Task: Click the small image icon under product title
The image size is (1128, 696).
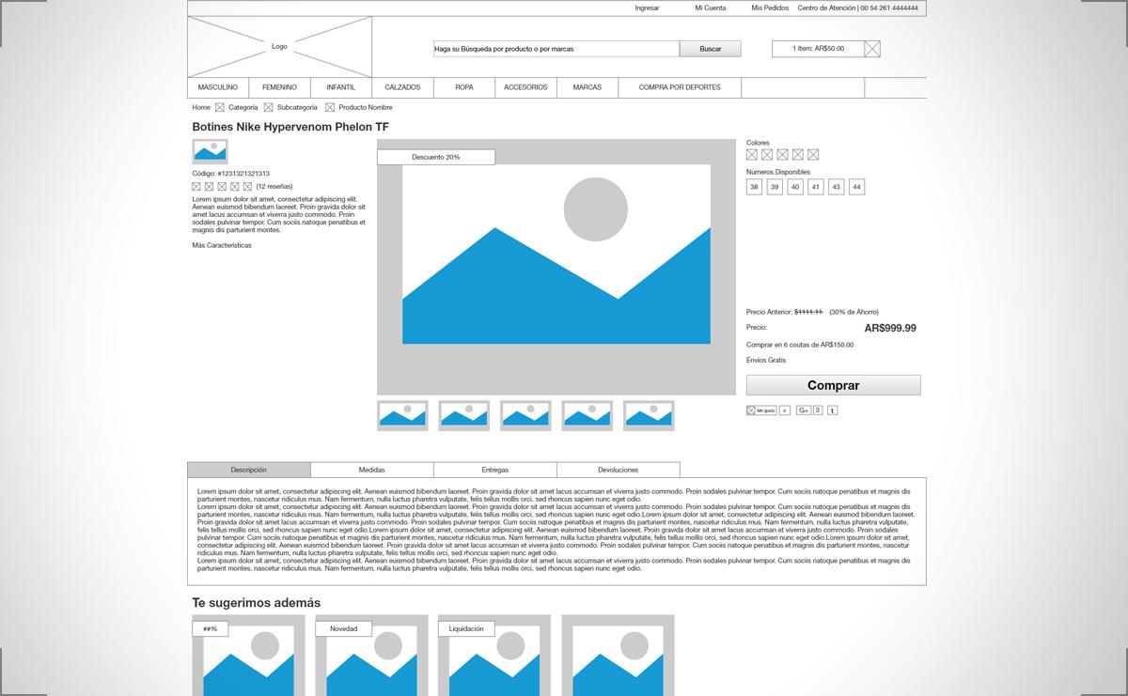Action: pyautogui.click(x=210, y=151)
